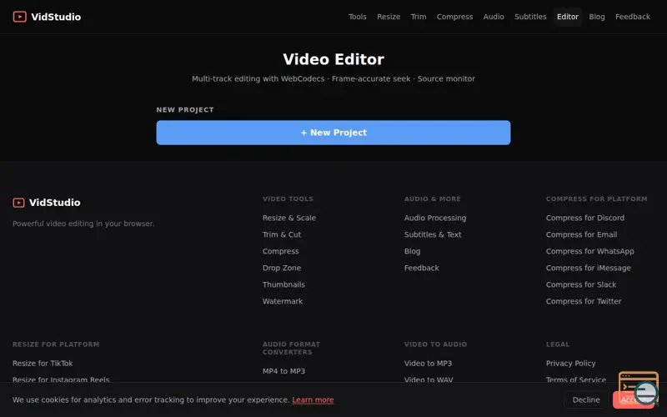Open Audio in the top navigation

tap(494, 17)
